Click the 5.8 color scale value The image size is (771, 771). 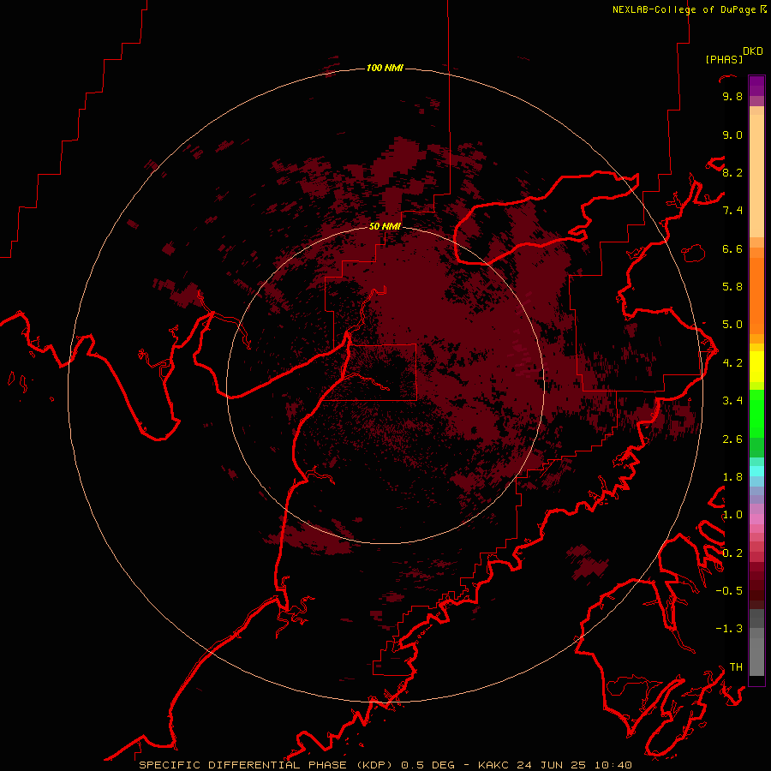click(x=732, y=287)
